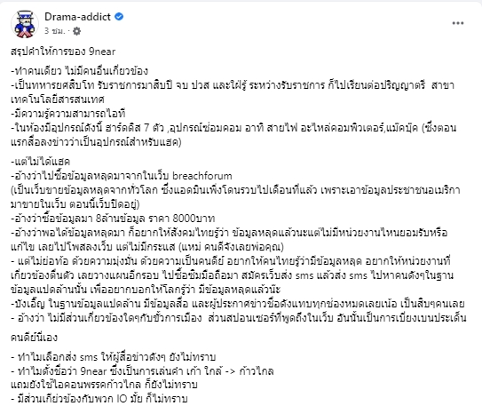
Task: Click the line with เก้า ใกล้ -> ก้าวไกล
Action: click(x=142, y=371)
